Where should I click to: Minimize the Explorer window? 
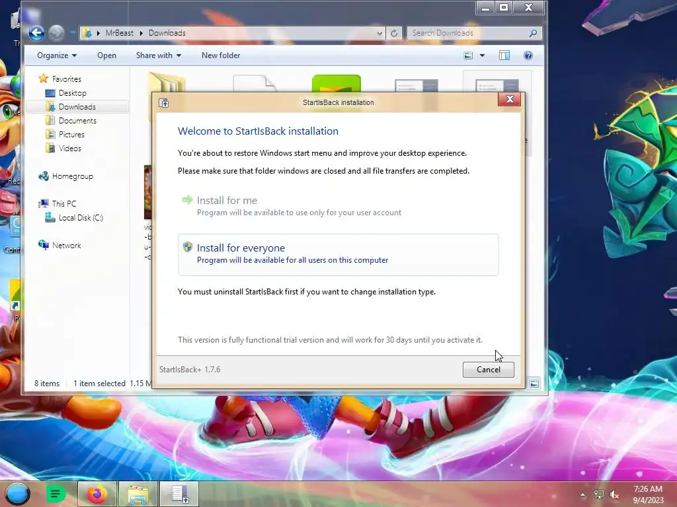486,8
